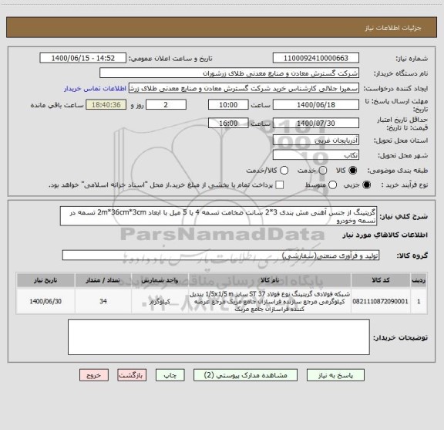Click the price validity date 1400/07/30

pos(316,123)
